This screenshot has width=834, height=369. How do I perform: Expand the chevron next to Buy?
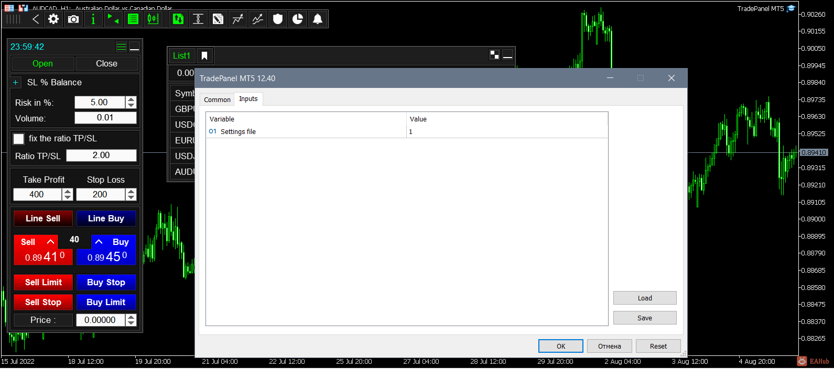click(99, 242)
